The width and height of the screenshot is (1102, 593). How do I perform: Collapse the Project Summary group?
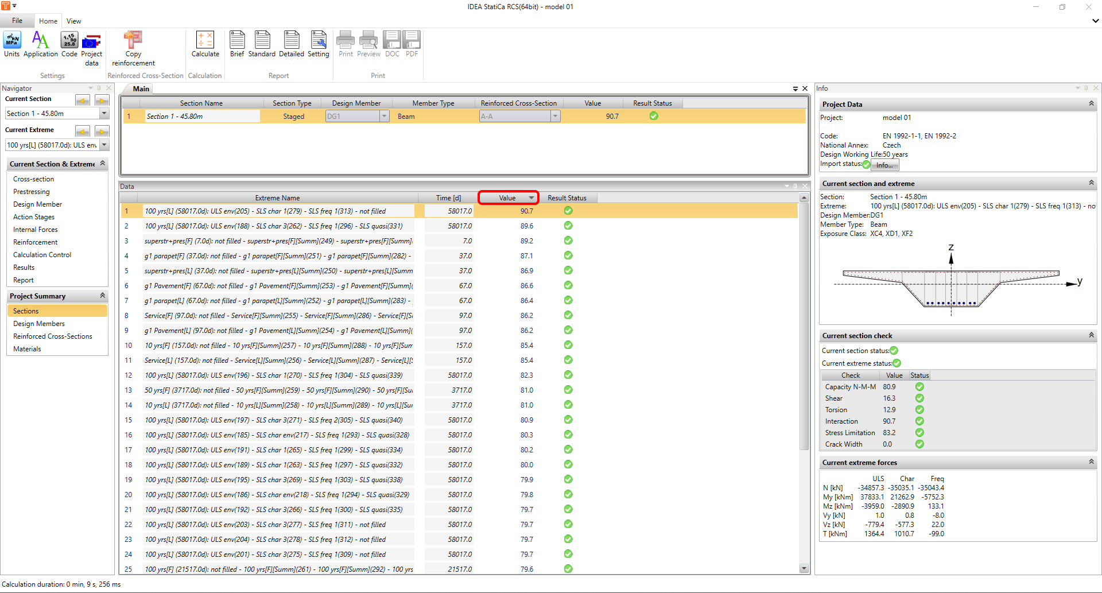click(x=103, y=296)
